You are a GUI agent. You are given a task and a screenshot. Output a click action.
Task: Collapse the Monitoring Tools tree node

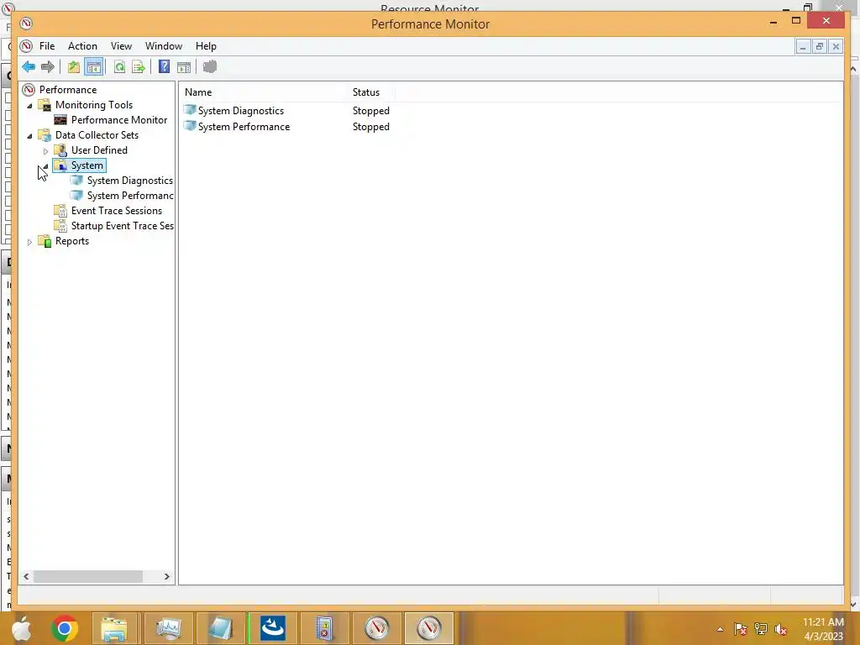(x=29, y=105)
